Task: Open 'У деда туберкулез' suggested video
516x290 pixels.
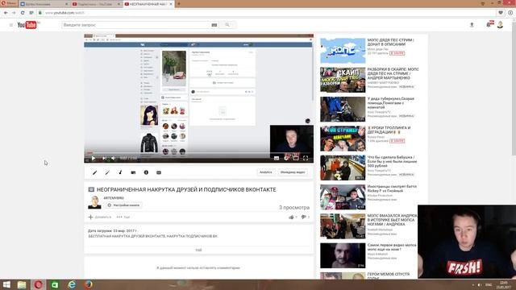Action: tap(390, 103)
